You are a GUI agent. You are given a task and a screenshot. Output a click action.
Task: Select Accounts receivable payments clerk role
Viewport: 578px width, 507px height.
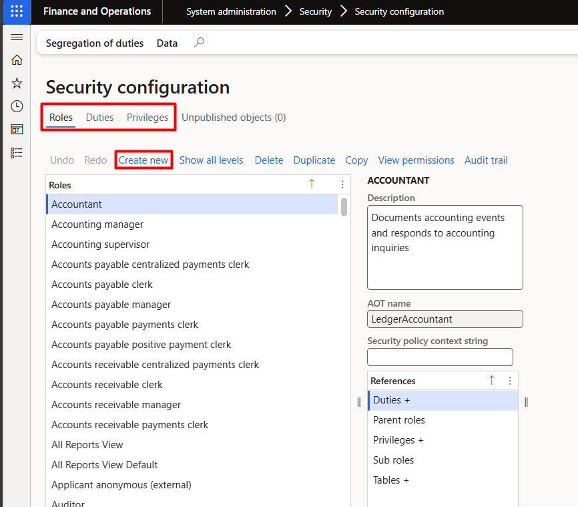click(192, 425)
